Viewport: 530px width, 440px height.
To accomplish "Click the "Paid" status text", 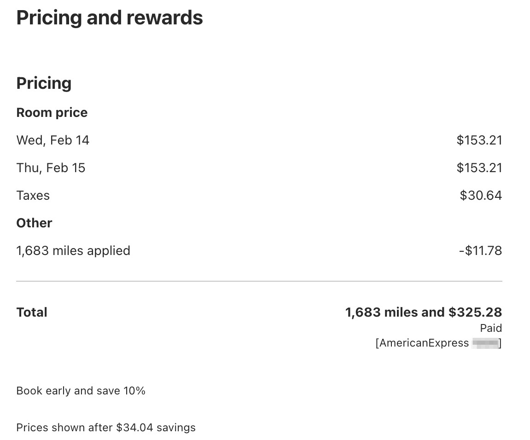I will pos(491,328).
